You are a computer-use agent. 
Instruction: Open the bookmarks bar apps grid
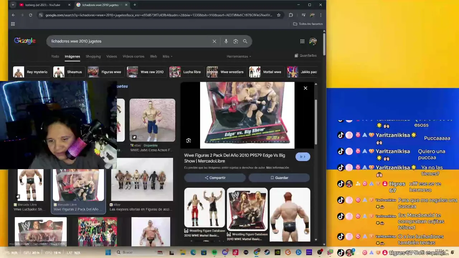(13, 24)
